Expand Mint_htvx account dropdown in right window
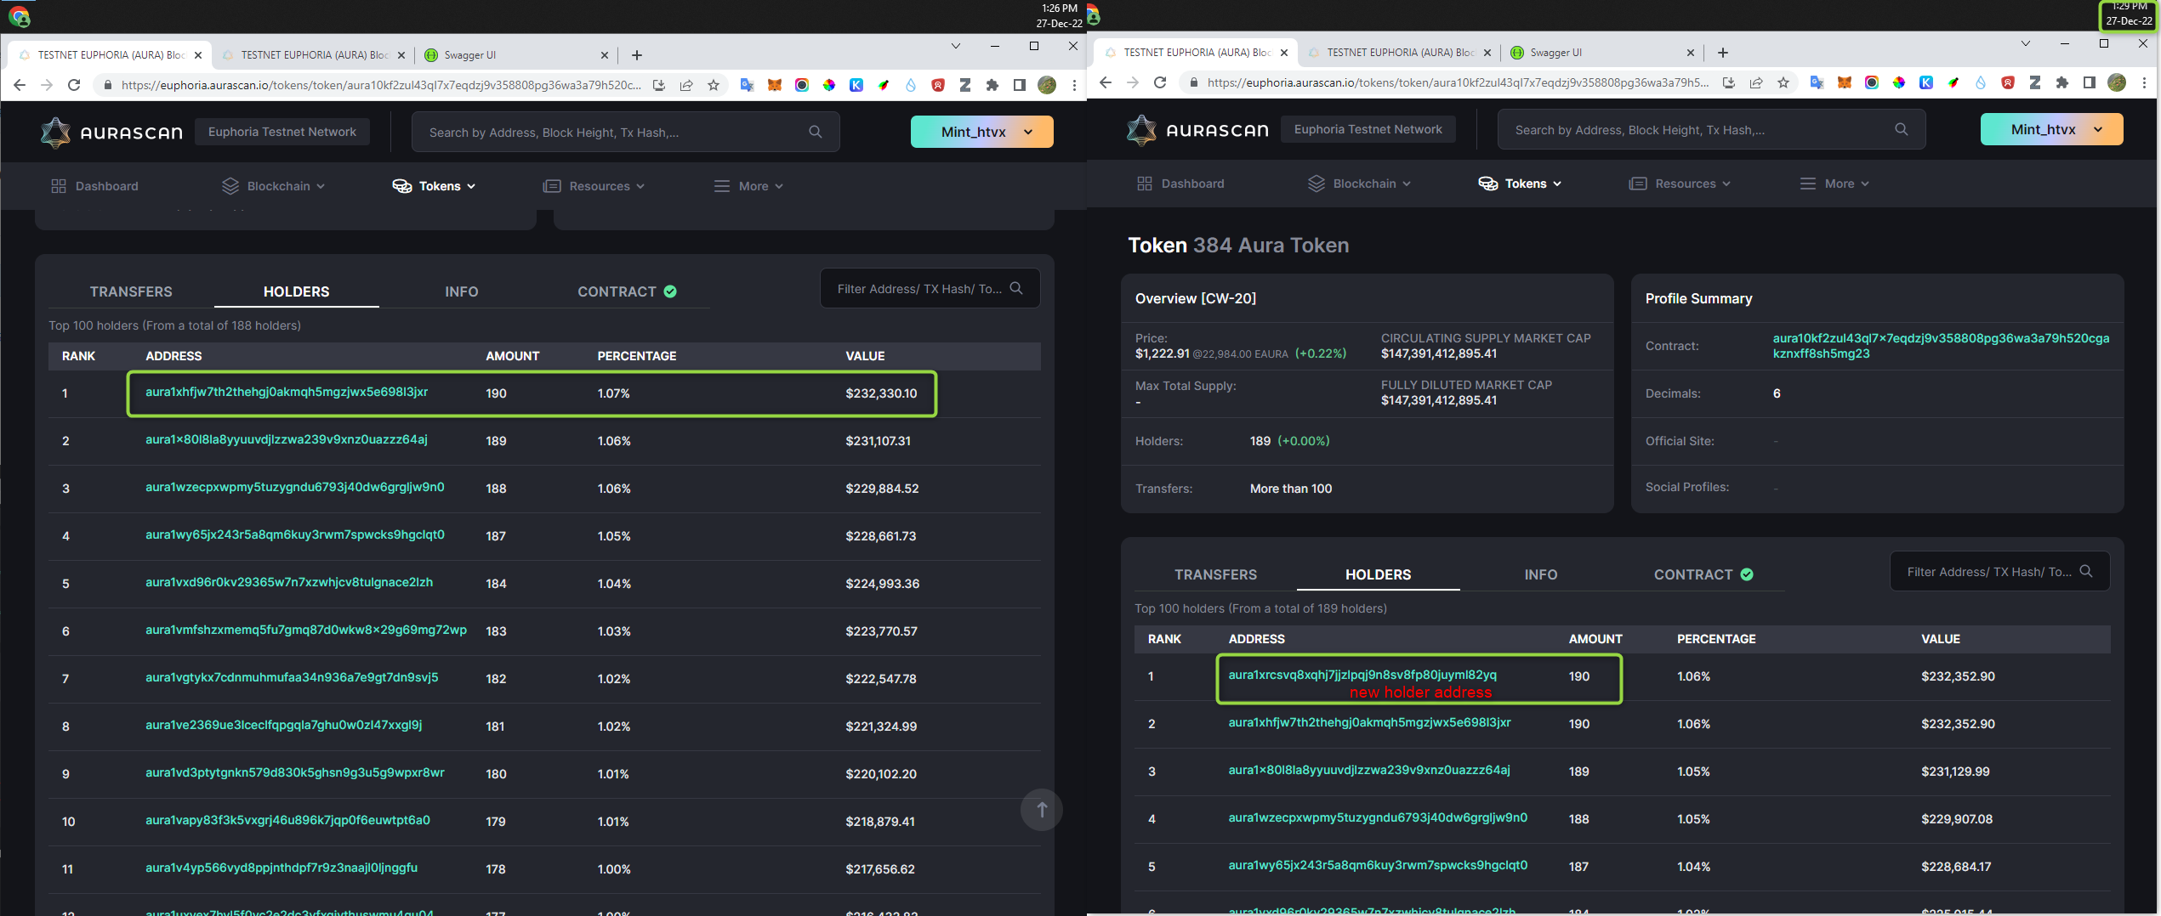Screen dimensions: 2161x916 tap(2052, 129)
